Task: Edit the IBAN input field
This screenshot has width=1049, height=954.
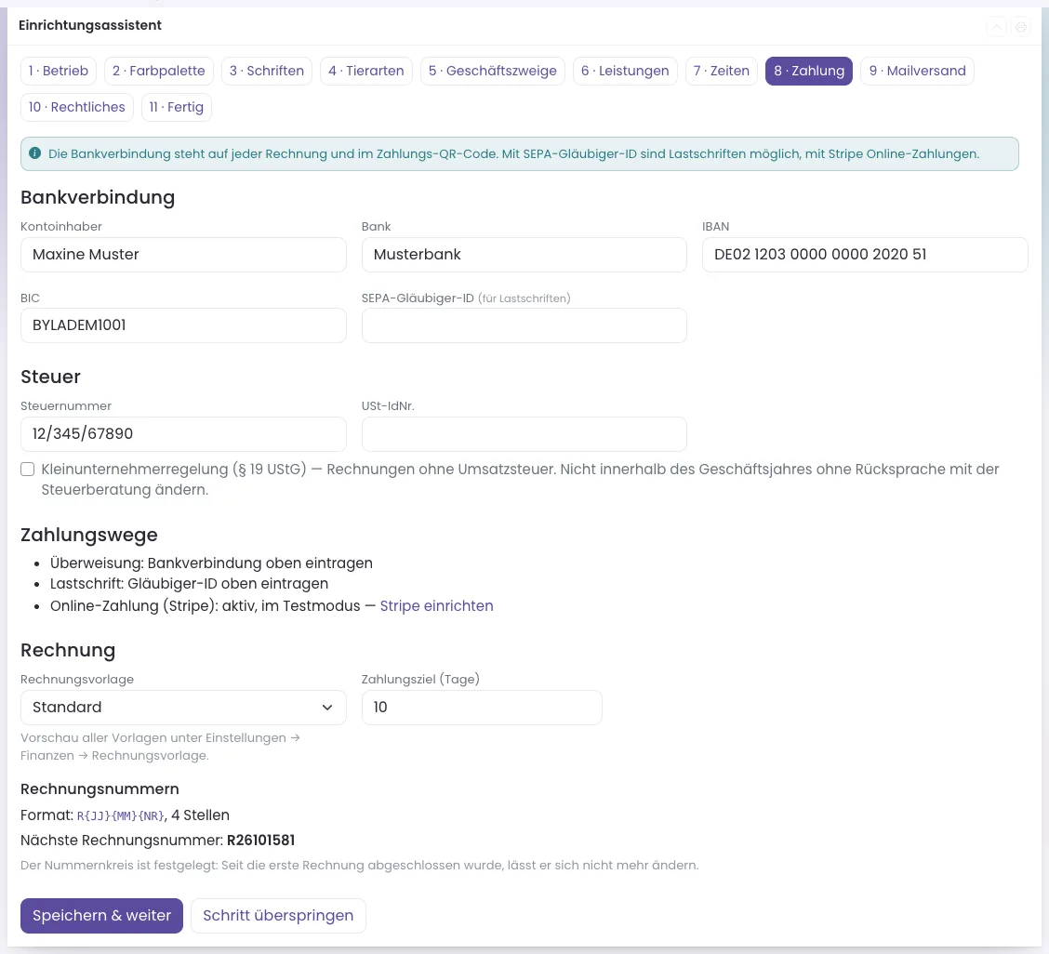Action: [864, 255]
